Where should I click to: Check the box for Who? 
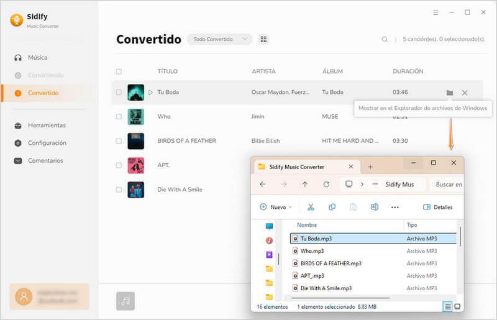pos(119,117)
